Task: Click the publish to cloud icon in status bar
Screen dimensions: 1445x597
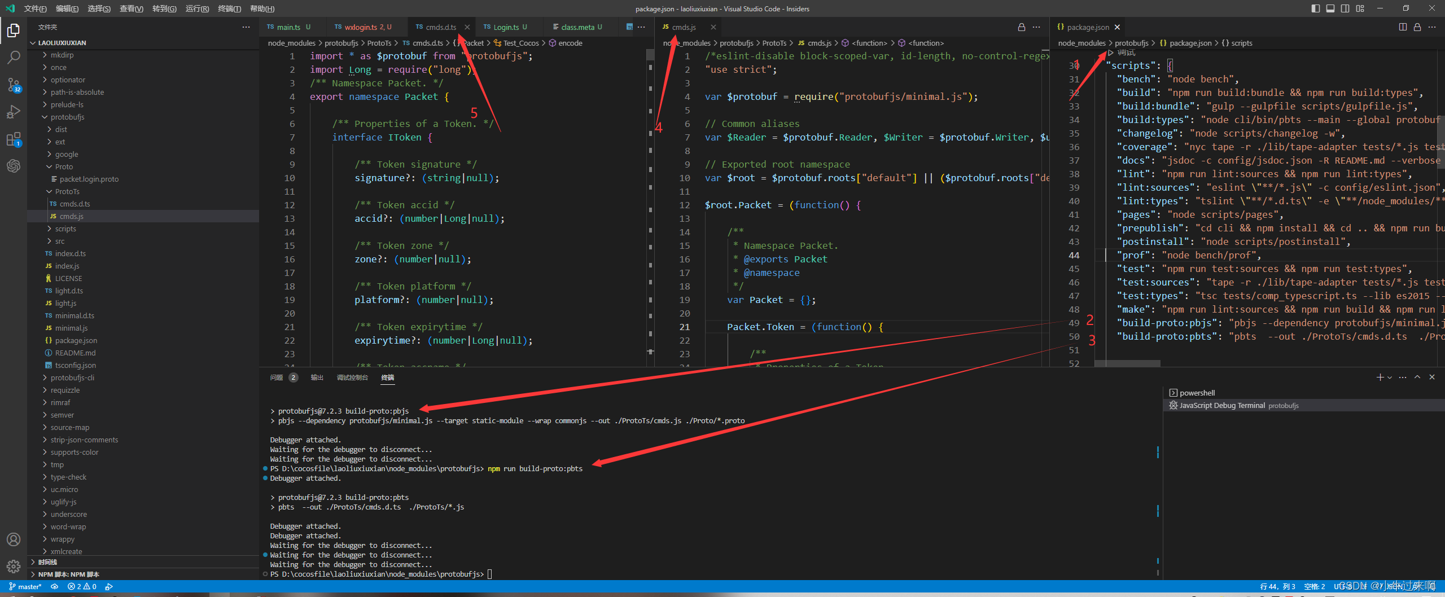Action: [55, 587]
